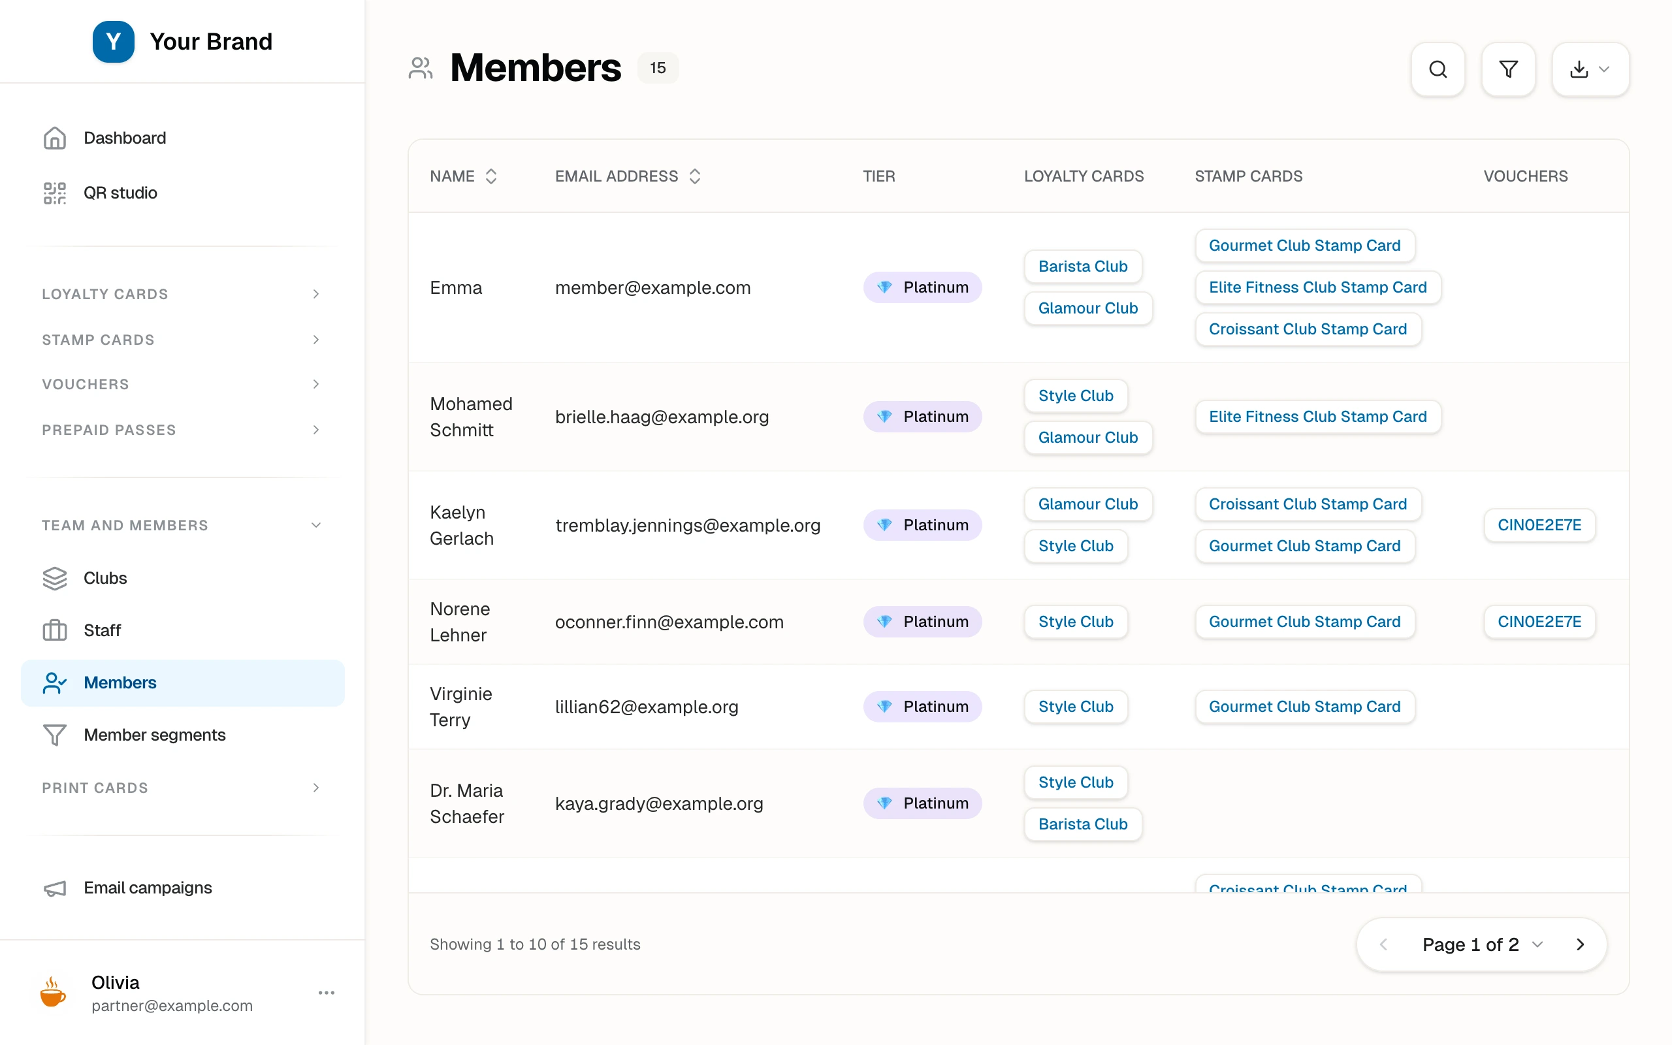Viewport: 1672px width, 1045px height.
Task: Click Emma's Glamour Club loyalty card
Action: tap(1088, 308)
